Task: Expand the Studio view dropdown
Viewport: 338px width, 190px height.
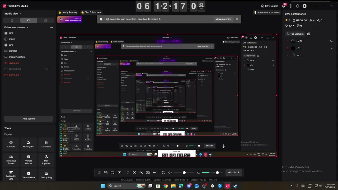Action: [13, 13]
